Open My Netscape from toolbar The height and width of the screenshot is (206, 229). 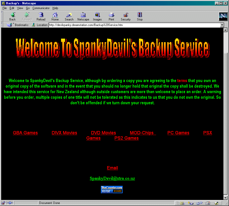pos(83,16)
